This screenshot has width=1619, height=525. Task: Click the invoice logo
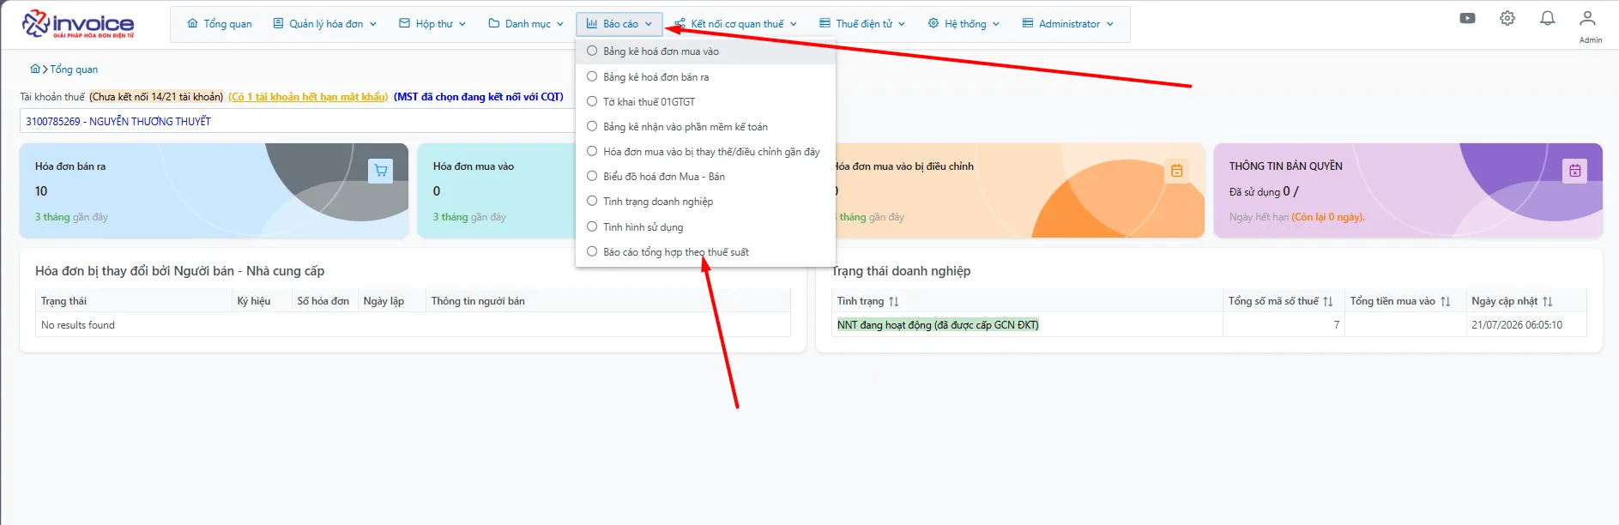[x=78, y=23]
